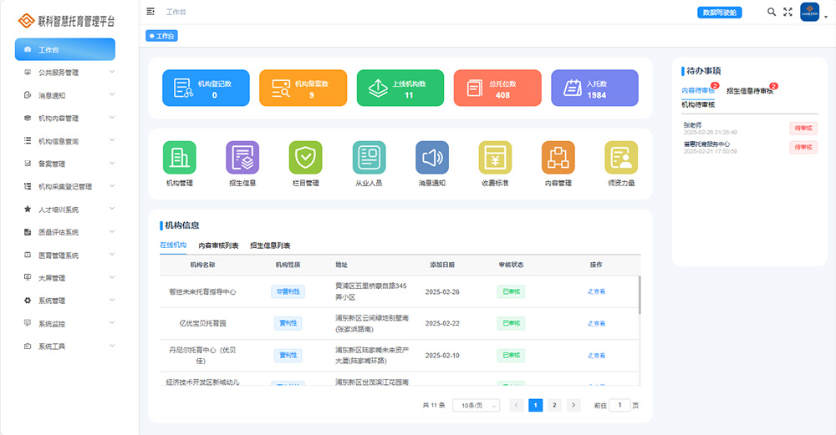Image resolution: width=836 pixels, height=435 pixels.
Task: Open the 机构管理 shortcut icon
Action: (x=179, y=158)
